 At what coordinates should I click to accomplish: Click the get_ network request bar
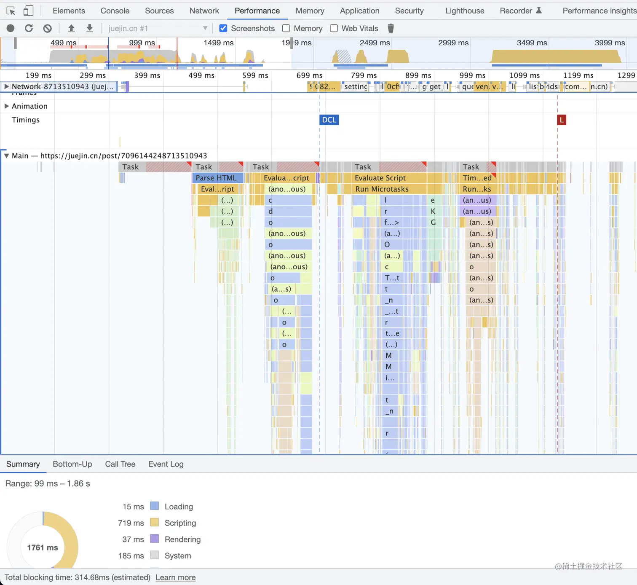[x=436, y=86]
